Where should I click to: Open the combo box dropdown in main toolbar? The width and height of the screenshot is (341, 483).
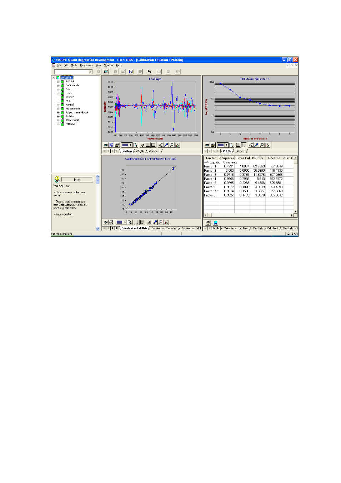pyautogui.click(x=90, y=72)
